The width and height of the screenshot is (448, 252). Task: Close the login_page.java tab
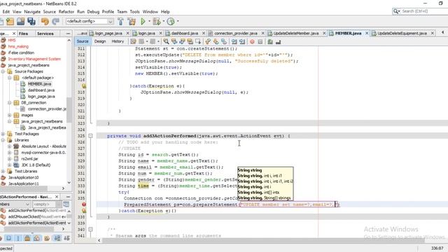[127, 34]
